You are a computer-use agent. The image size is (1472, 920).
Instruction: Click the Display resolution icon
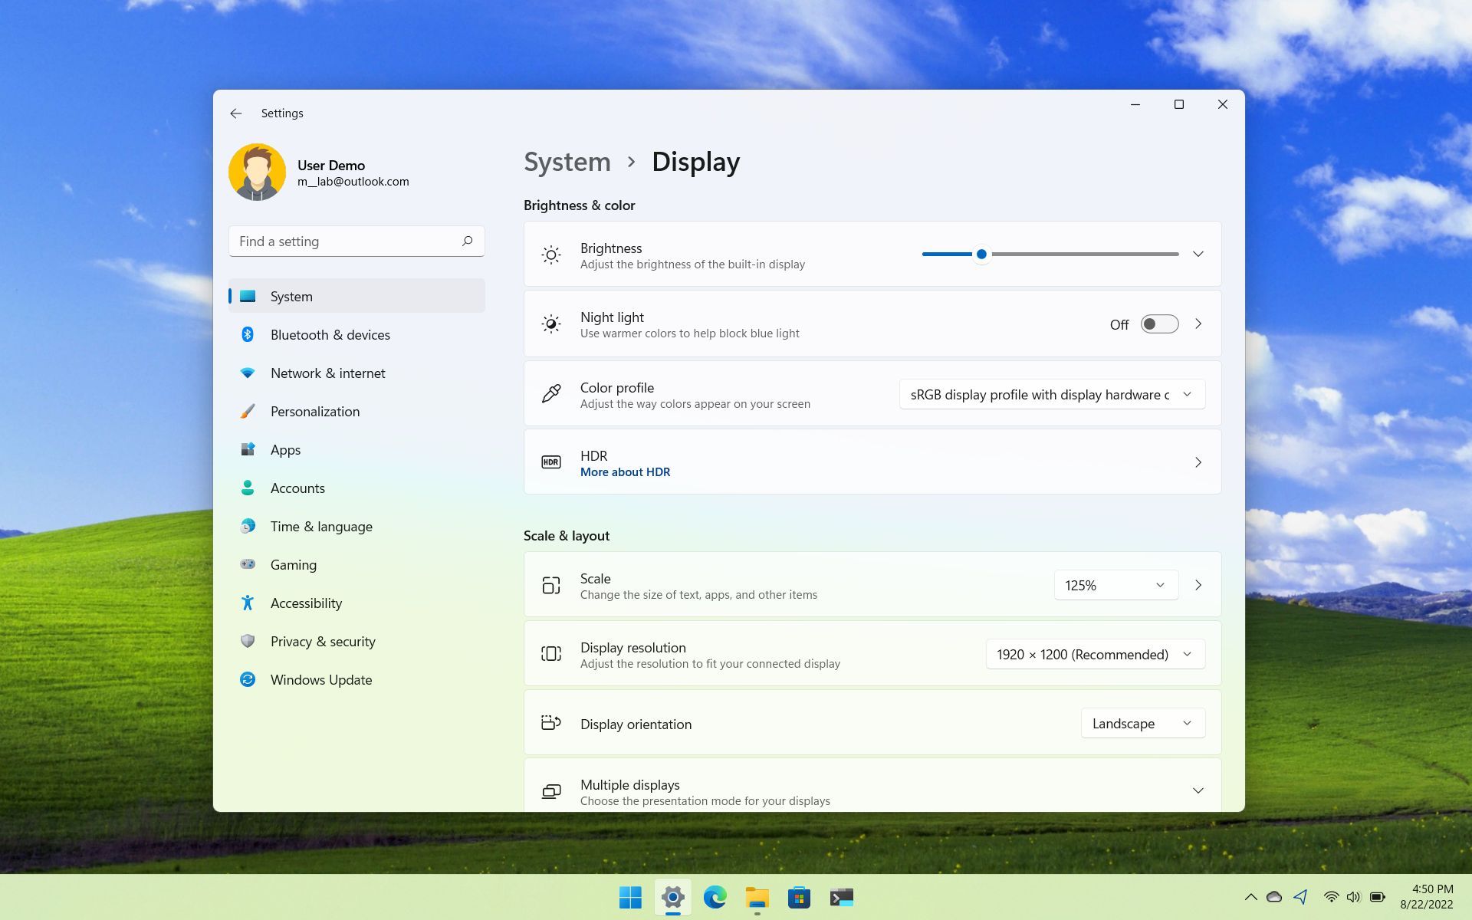(550, 653)
